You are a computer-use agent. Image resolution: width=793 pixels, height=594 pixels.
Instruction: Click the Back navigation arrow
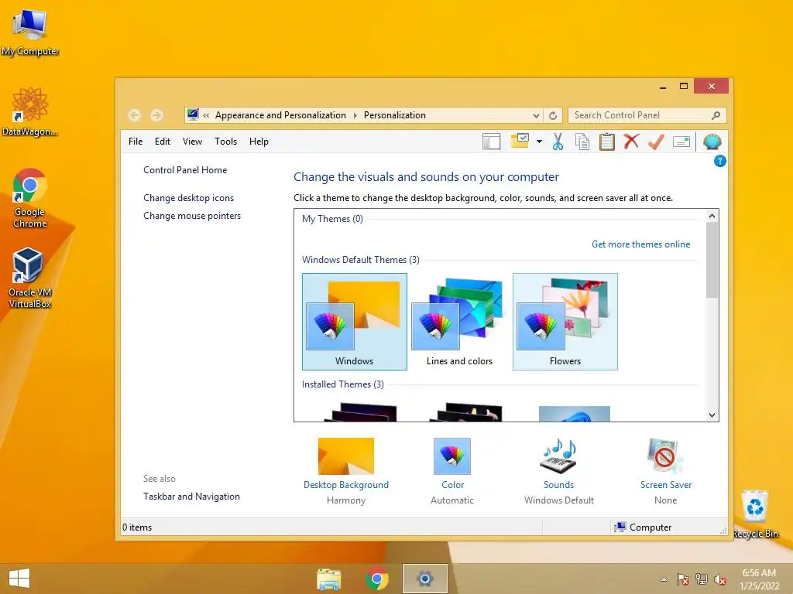coord(134,115)
